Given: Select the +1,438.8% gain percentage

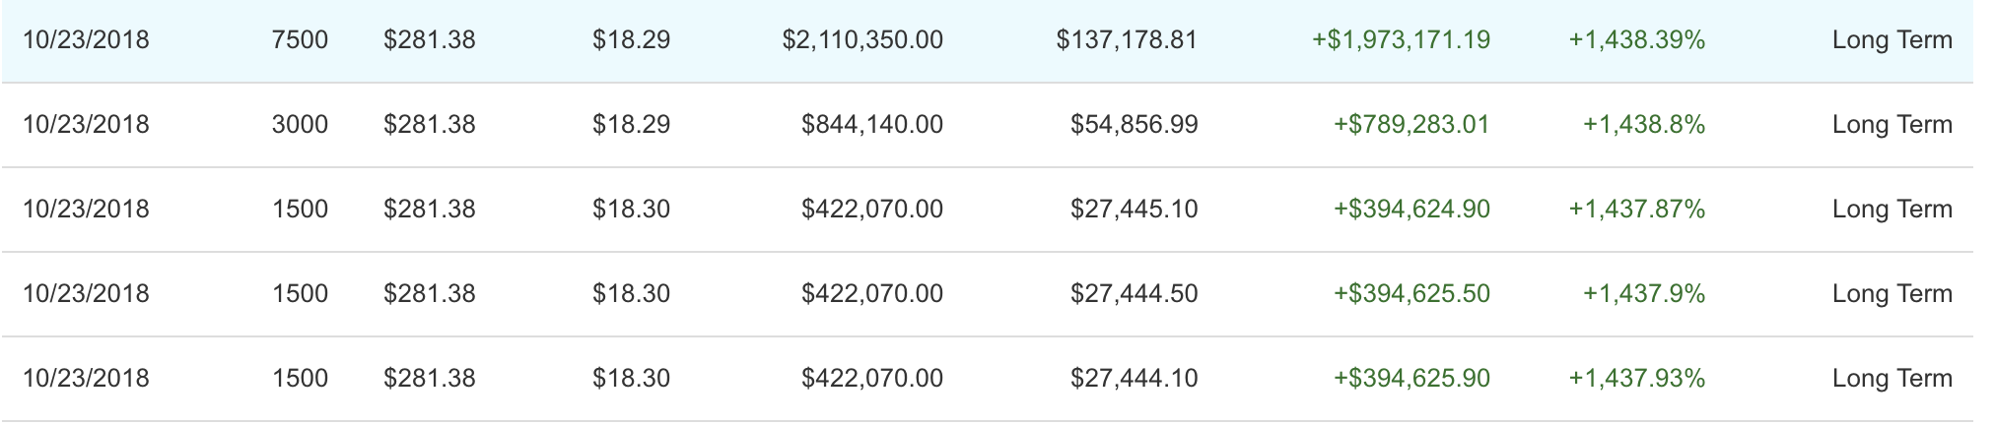Looking at the screenshot, I should (1644, 125).
